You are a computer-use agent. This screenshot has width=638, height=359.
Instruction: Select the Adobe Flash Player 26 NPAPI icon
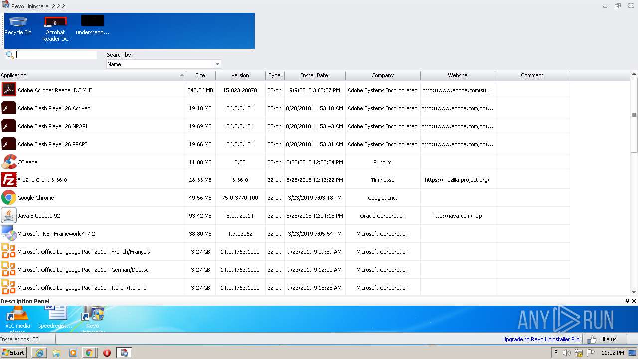[x=9, y=126]
